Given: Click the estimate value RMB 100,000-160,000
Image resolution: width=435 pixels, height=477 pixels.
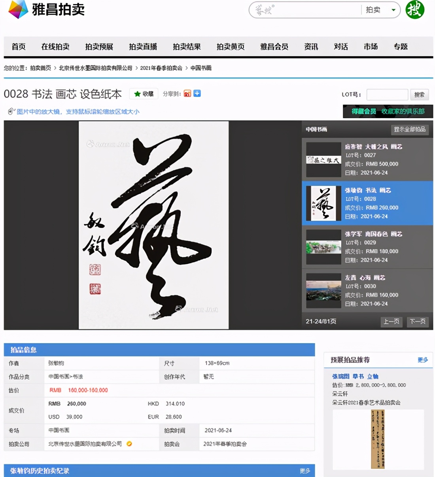Looking at the screenshot, I should tap(78, 390).
